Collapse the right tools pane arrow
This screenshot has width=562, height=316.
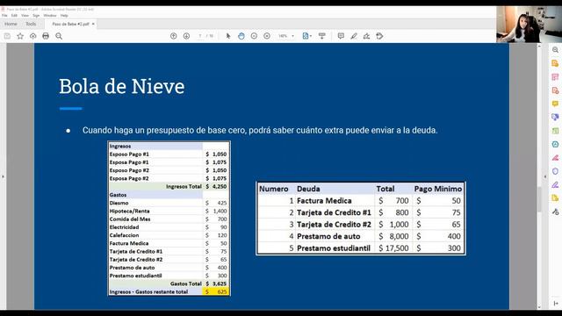545,176
